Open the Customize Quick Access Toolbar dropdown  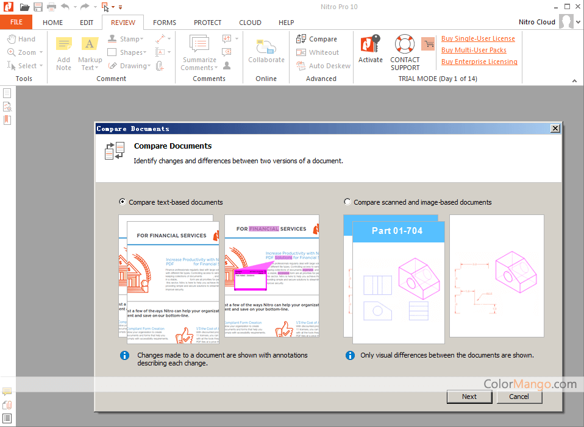point(120,7)
